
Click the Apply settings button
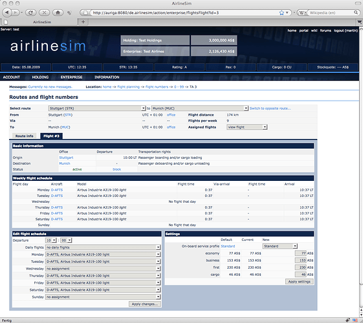tap(300, 282)
